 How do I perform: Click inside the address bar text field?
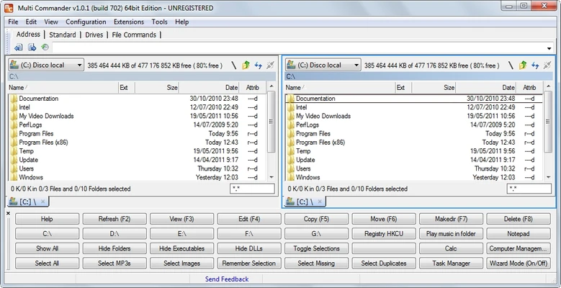coord(298,48)
